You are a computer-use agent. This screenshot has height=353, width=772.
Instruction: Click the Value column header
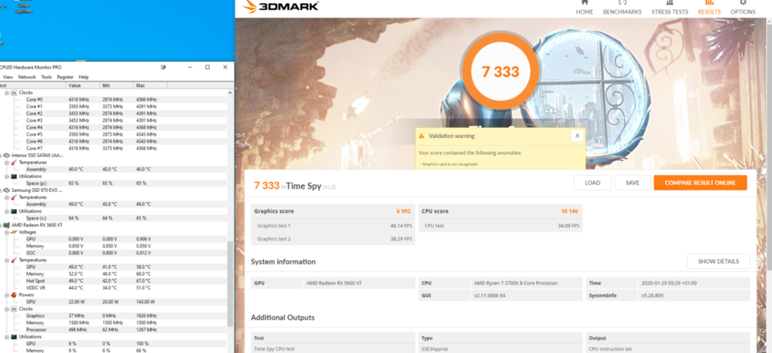[83, 86]
